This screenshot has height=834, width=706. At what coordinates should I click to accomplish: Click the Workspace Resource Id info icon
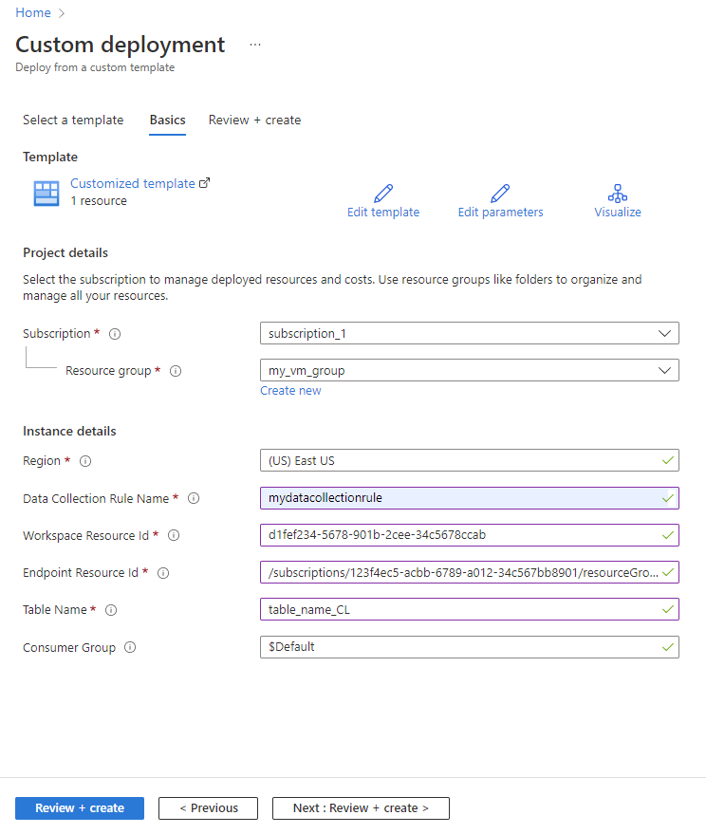(x=174, y=536)
